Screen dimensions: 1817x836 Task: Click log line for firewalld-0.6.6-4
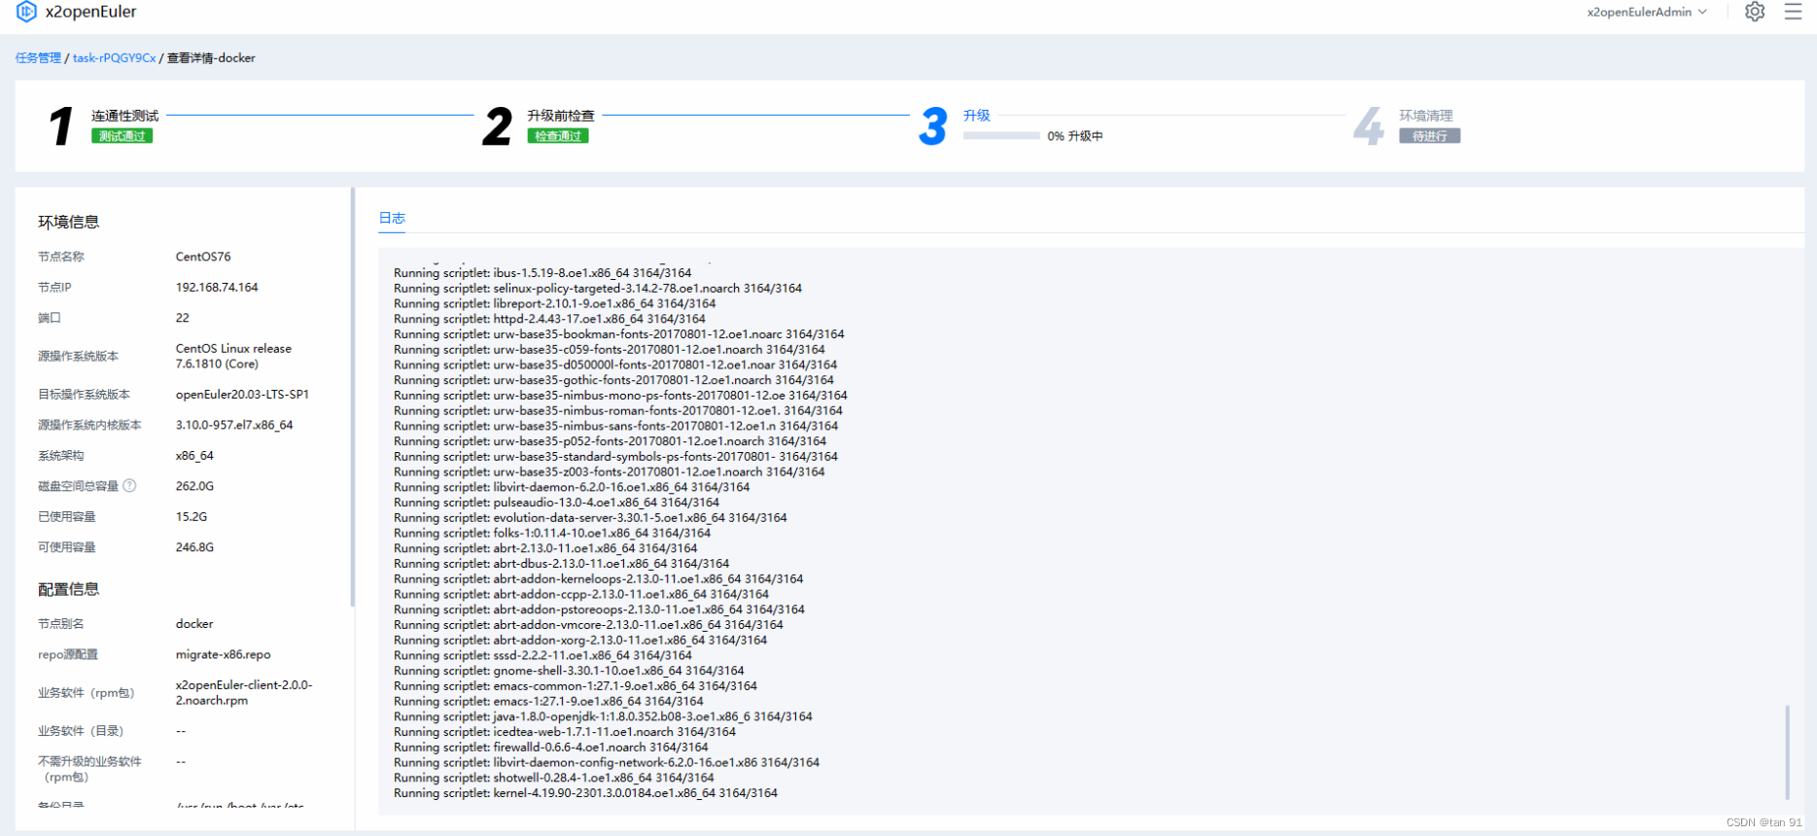pyautogui.click(x=550, y=748)
